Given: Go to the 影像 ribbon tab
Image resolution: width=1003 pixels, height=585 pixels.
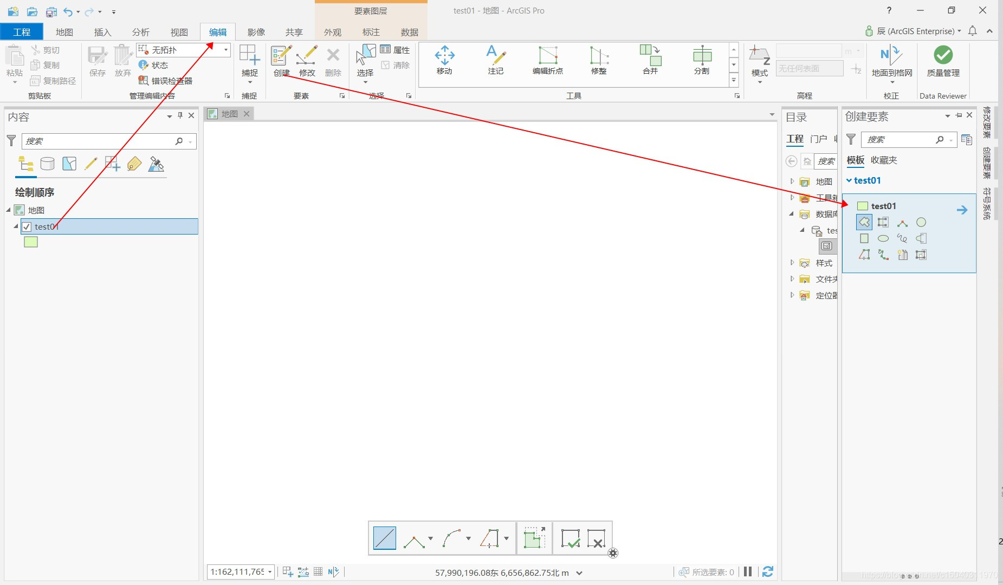Looking at the screenshot, I should tap(256, 32).
